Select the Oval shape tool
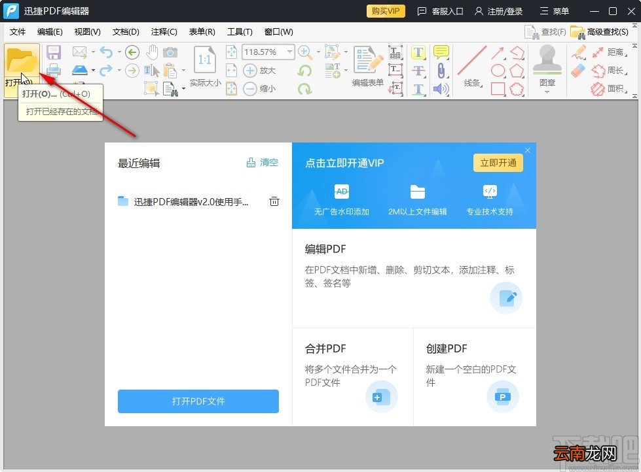The height and width of the screenshot is (472, 641). (498, 70)
